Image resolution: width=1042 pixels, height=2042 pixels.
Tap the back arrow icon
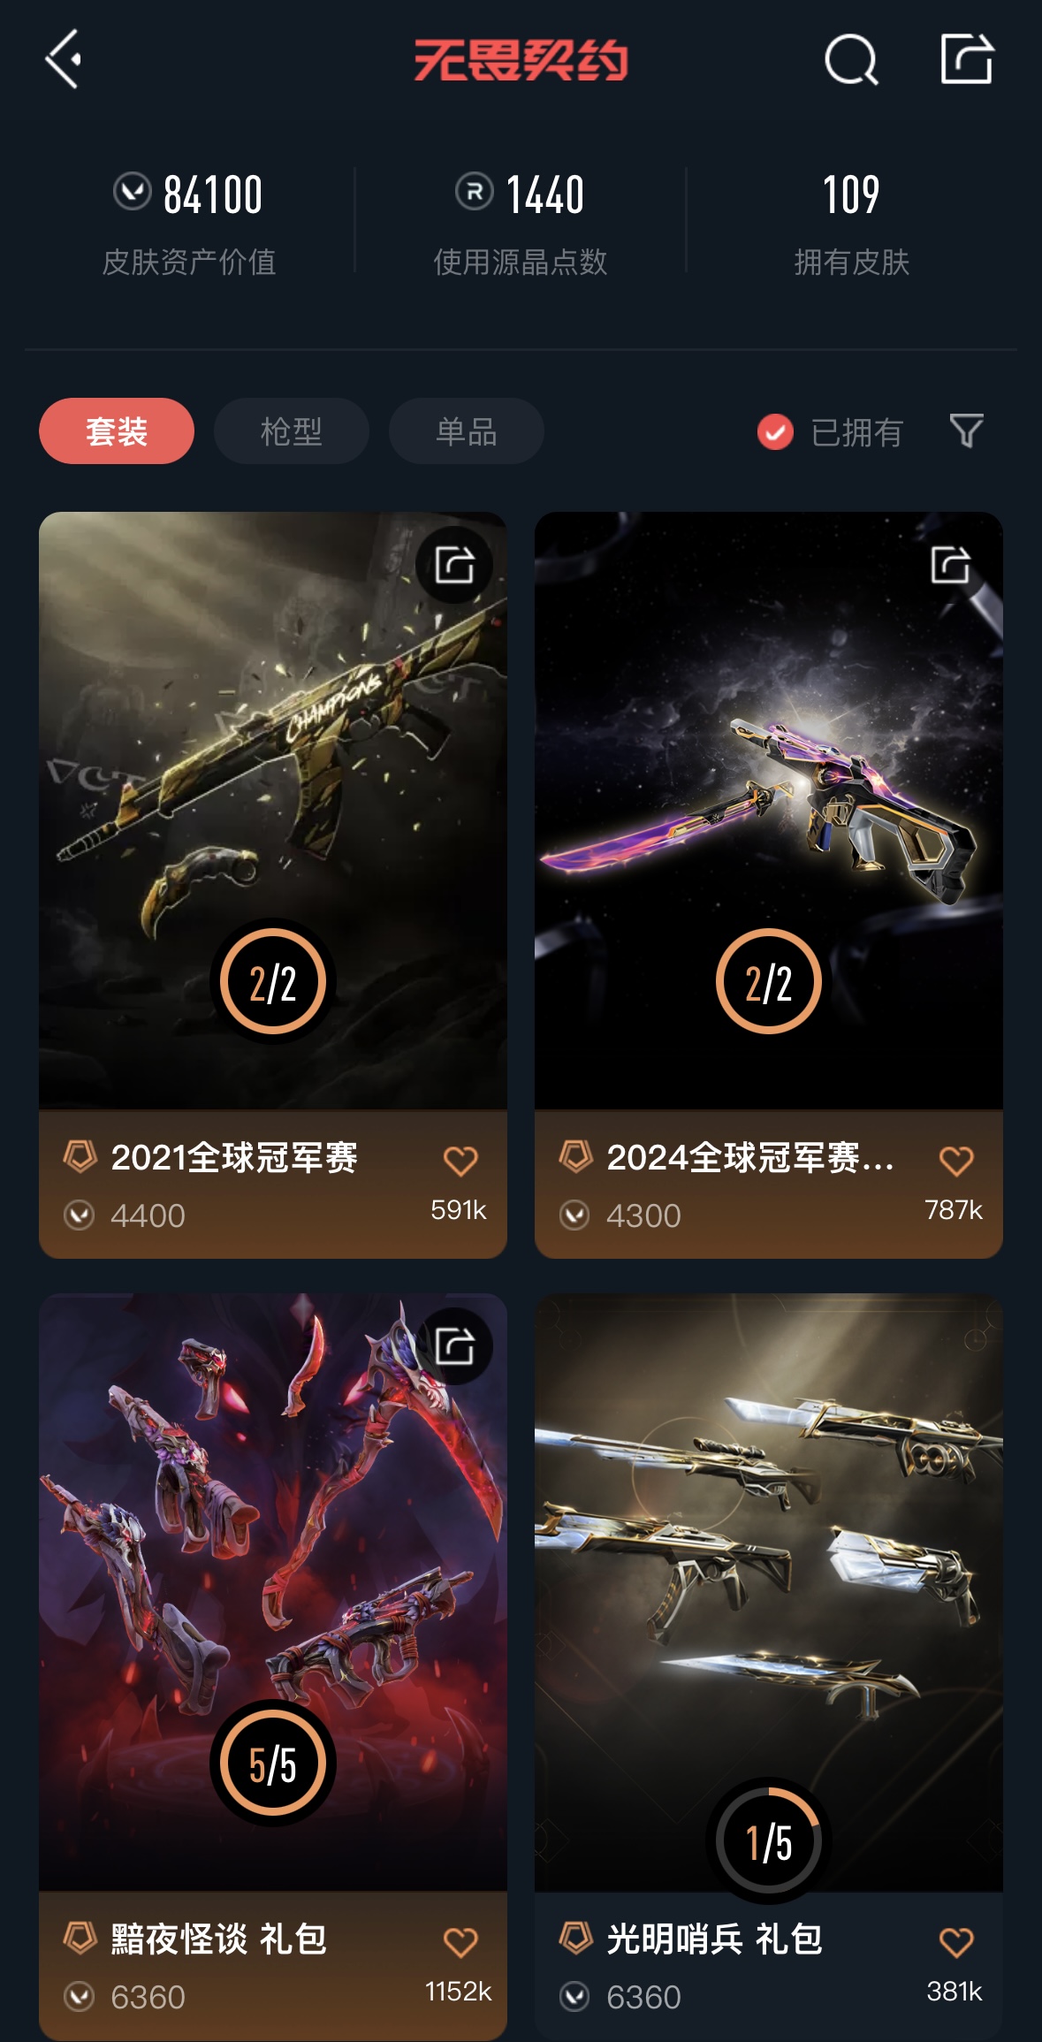pos(64,59)
